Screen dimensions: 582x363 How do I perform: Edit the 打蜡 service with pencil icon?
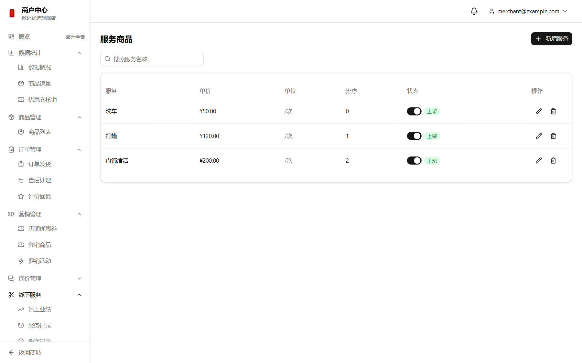[539, 136]
